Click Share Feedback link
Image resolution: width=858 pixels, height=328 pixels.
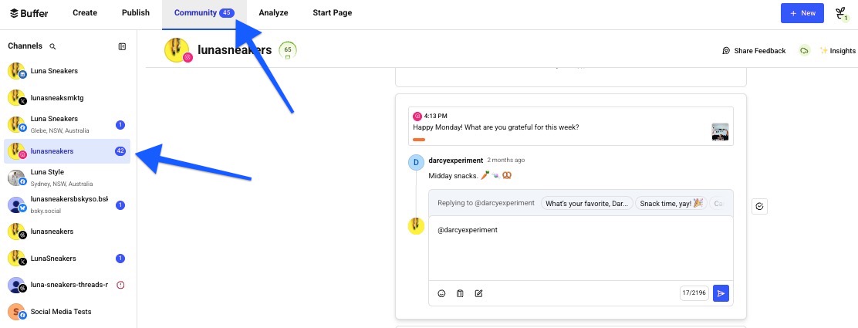(x=754, y=51)
